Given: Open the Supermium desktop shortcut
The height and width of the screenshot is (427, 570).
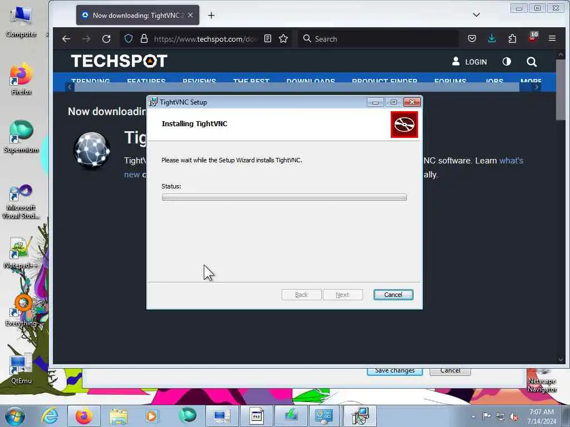Looking at the screenshot, I should (21, 137).
